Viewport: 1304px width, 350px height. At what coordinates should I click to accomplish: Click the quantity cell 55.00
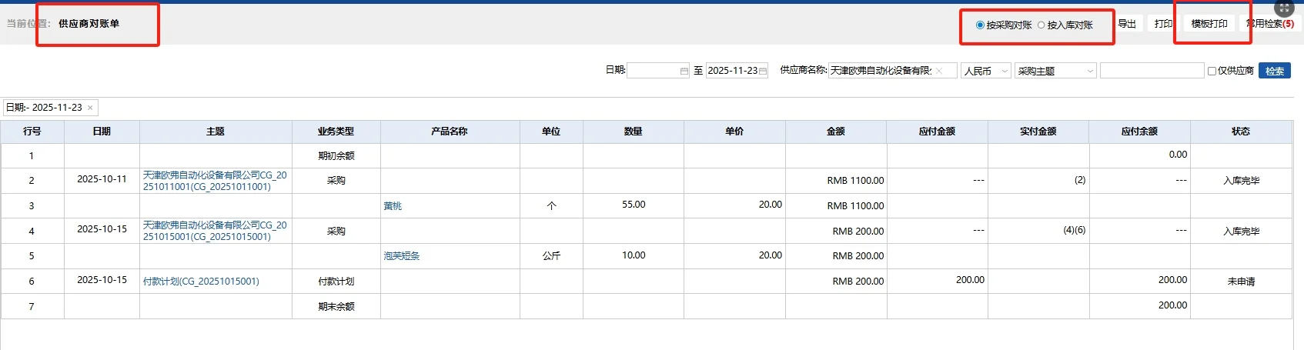pyautogui.click(x=634, y=205)
